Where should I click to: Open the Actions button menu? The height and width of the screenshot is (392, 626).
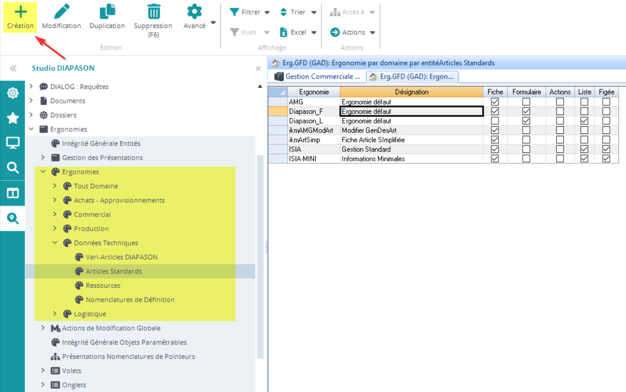353,32
